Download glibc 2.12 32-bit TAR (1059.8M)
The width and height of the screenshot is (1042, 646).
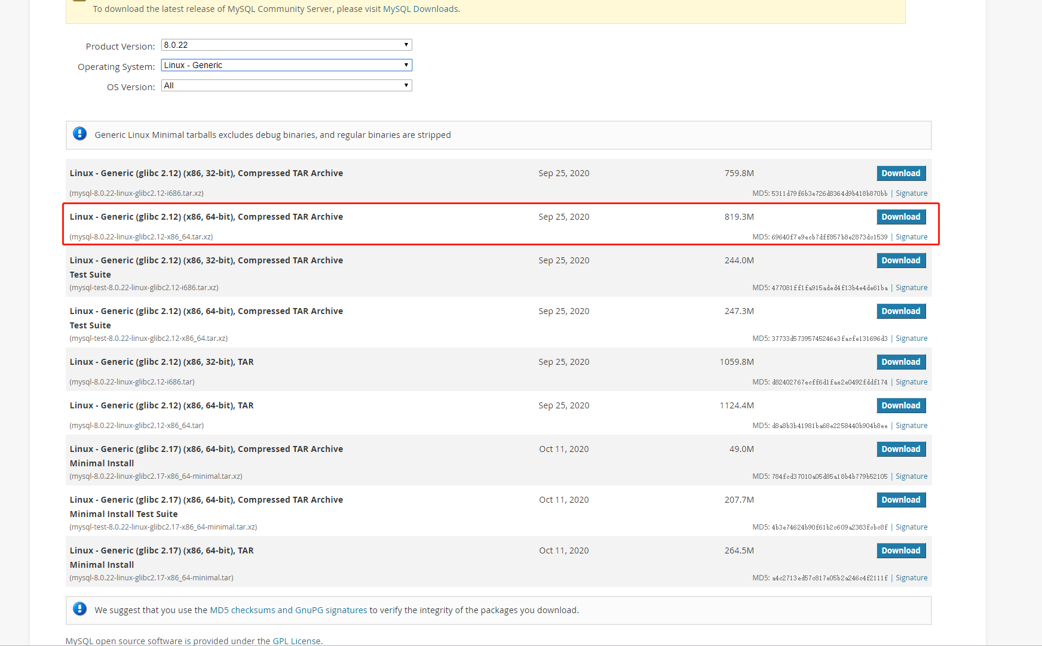pyautogui.click(x=901, y=362)
